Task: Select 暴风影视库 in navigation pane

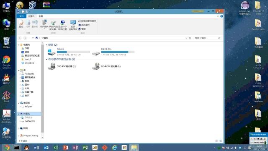Action: (28, 77)
